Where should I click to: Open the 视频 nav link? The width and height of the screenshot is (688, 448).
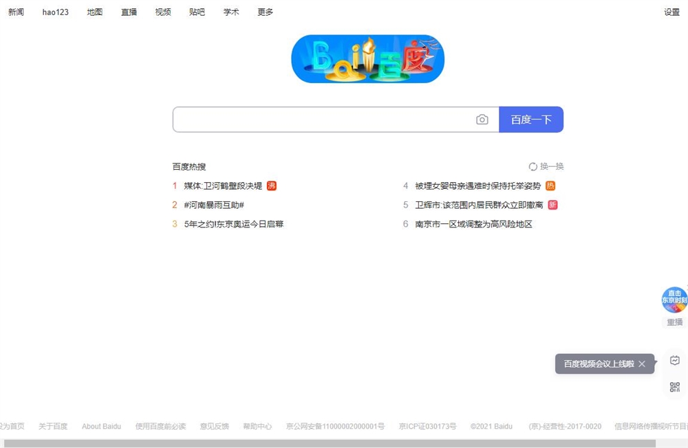163,12
